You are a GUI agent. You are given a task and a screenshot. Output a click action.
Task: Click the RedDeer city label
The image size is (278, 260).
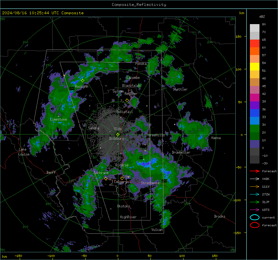coord(131,94)
